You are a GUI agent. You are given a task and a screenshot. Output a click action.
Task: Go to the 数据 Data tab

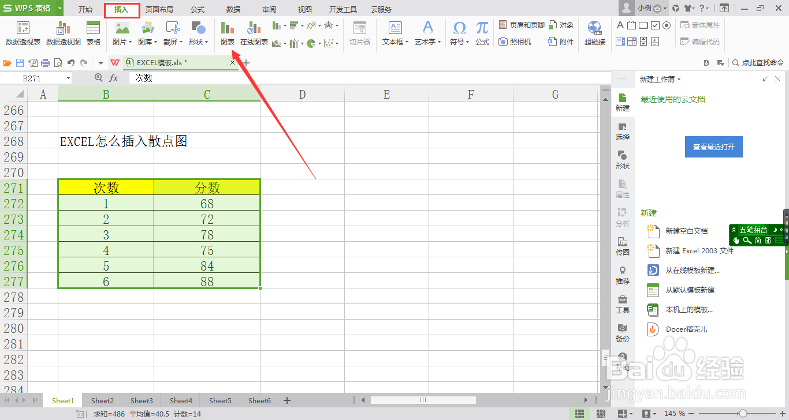[x=233, y=9]
